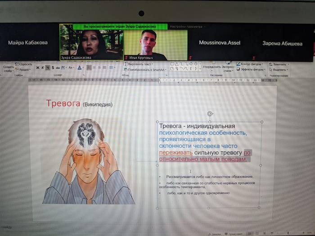Image resolution: width=315 pixels, height=236 pixels.
Task: Click the Сбросить slide button
Action: [25, 64]
